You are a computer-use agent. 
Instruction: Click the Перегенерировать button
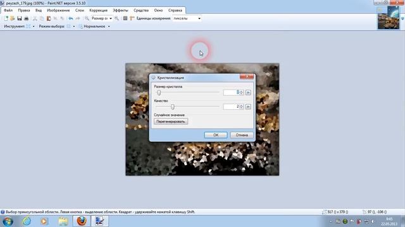(x=171, y=122)
